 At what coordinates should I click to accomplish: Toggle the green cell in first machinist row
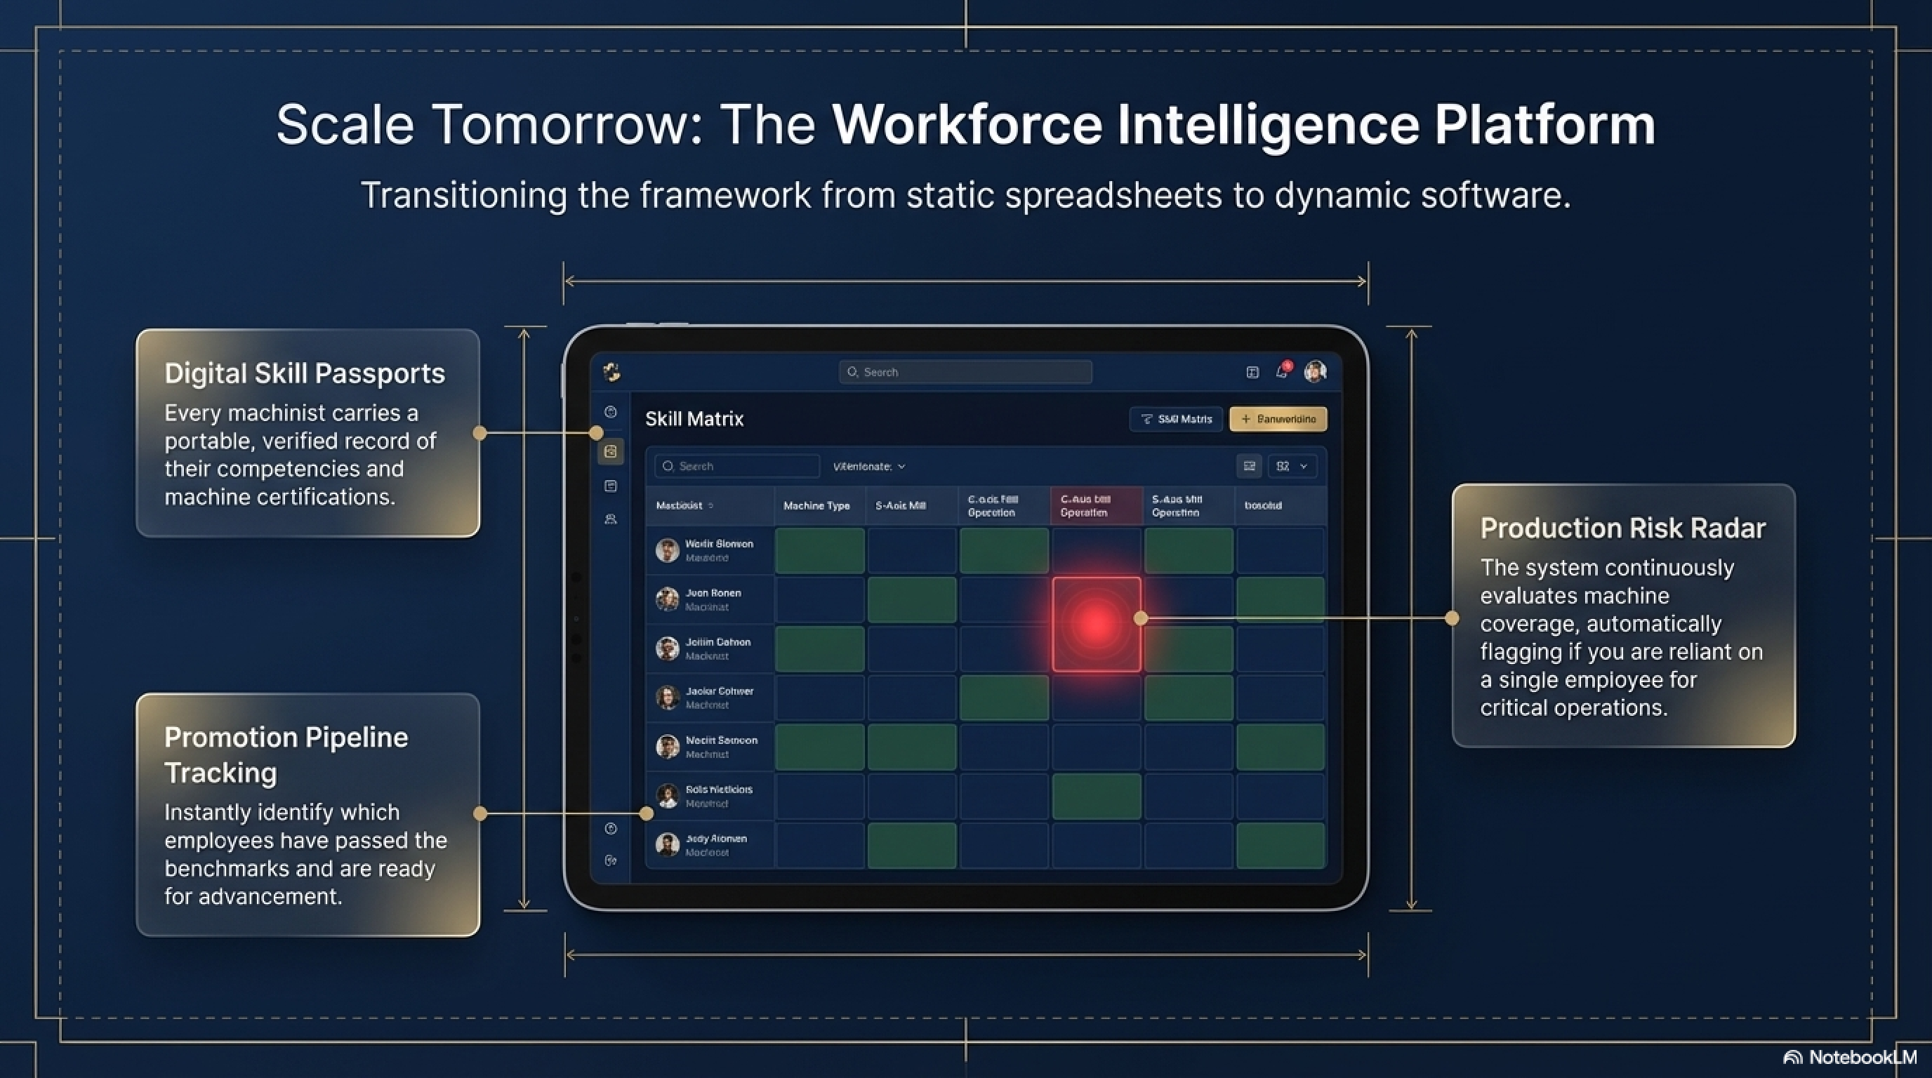[819, 551]
